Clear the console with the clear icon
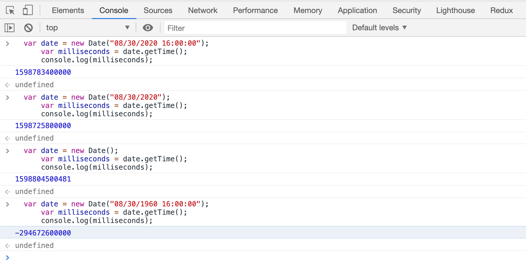526x274 pixels. pos(28,28)
